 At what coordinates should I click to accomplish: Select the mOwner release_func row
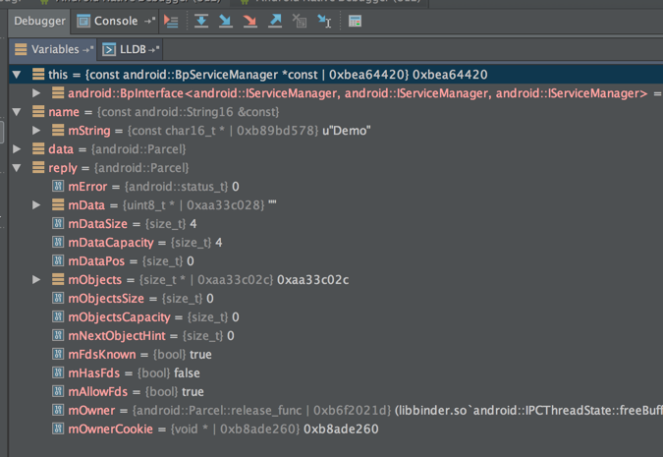click(336, 410)
